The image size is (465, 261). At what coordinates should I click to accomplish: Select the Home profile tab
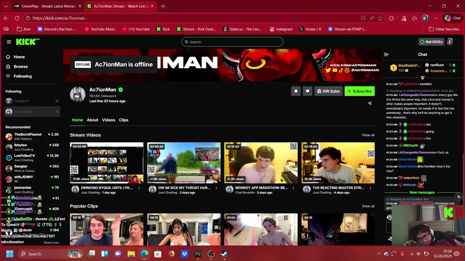[x=77, y=120]
